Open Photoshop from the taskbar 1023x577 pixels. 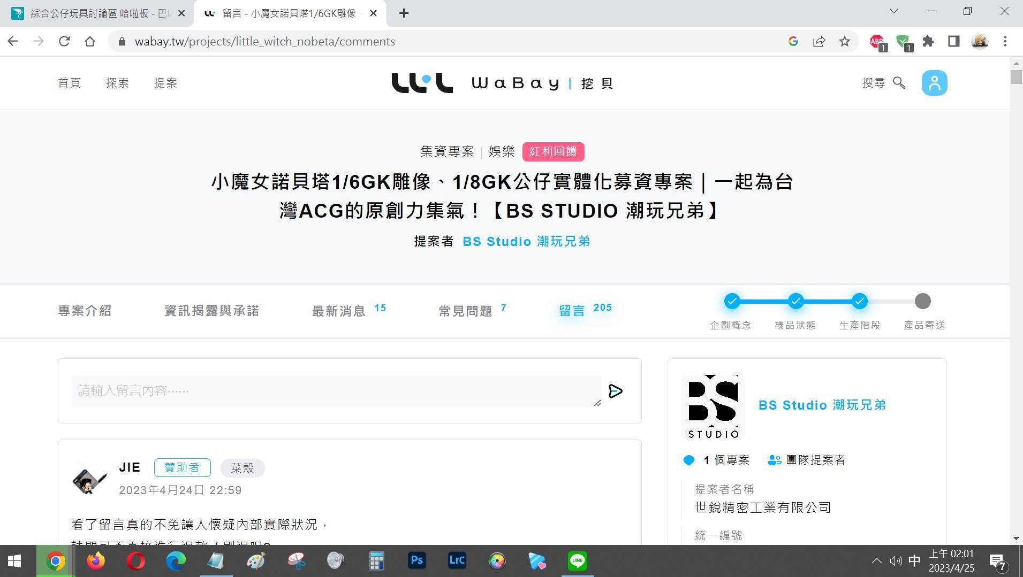[x=416, y=560]
